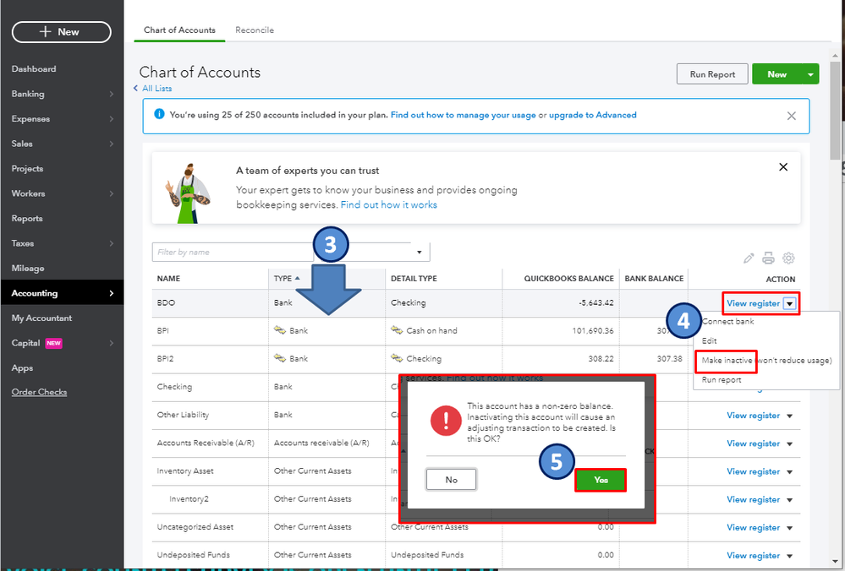The width and height of the screenshot is (845, 571).
Task: Open the green New button dropdown arrow
Action: click(x=810, y=74)
